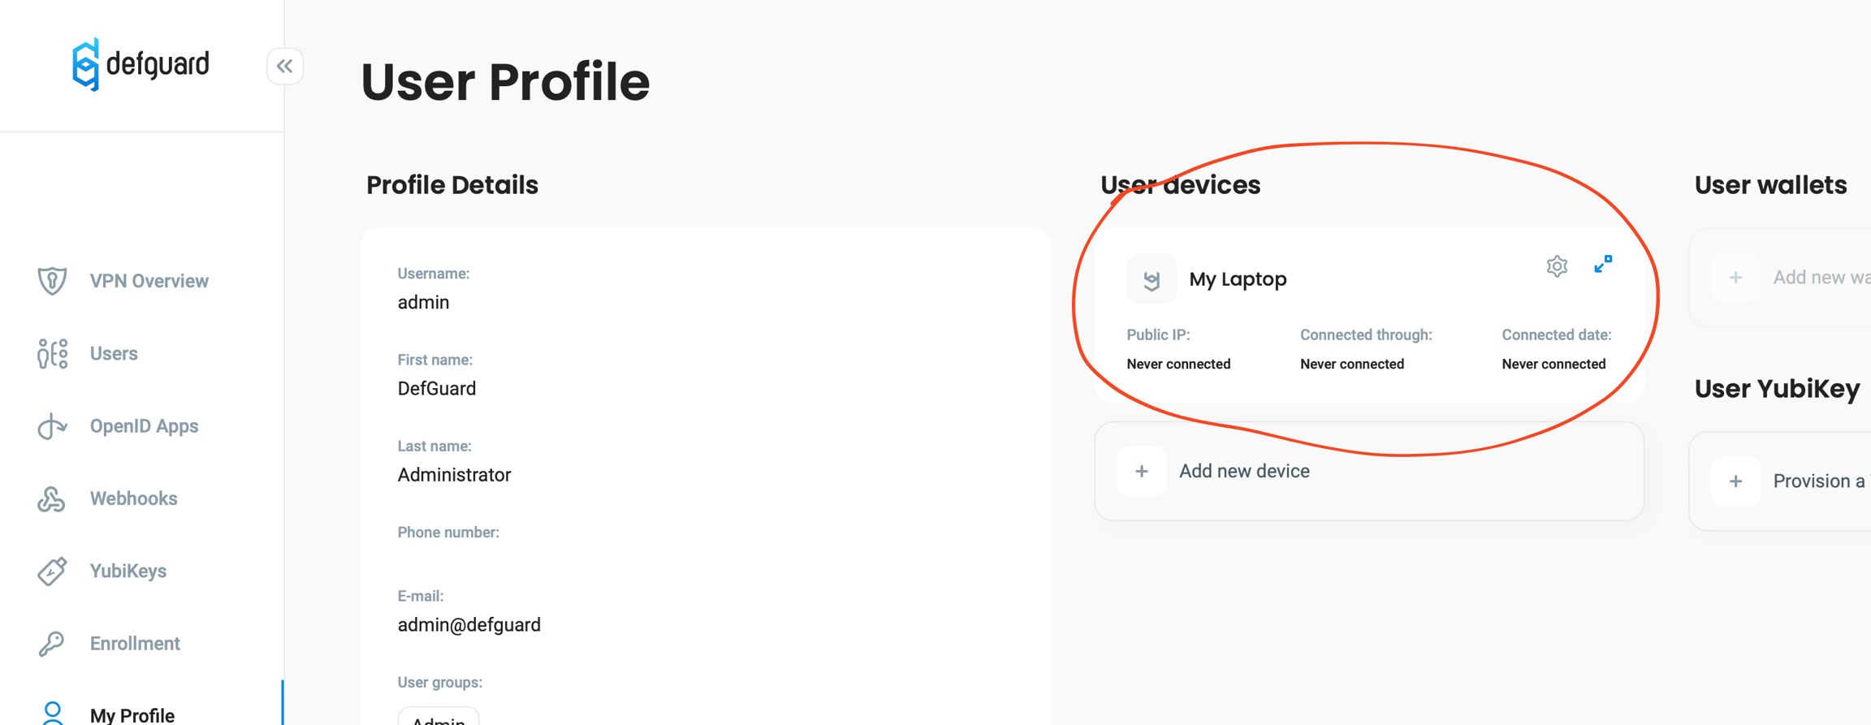This screenshot has height=725, width=1871.
Task: Expand the My Laptop device card
Action: 1602,265
